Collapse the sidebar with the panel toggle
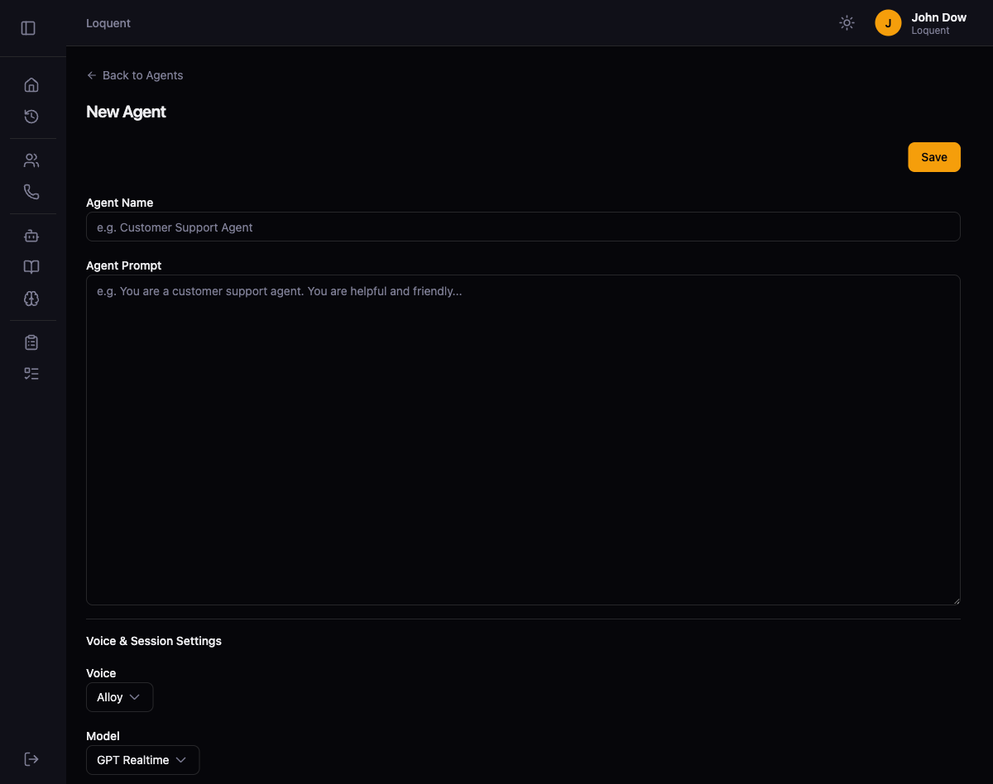 [28, 27]
